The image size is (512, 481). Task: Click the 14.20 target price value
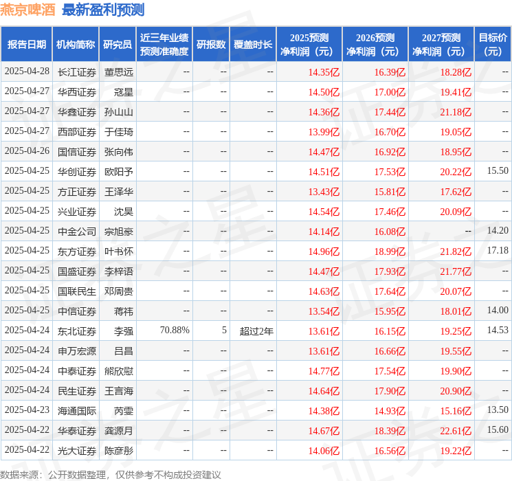coord(498,231)
